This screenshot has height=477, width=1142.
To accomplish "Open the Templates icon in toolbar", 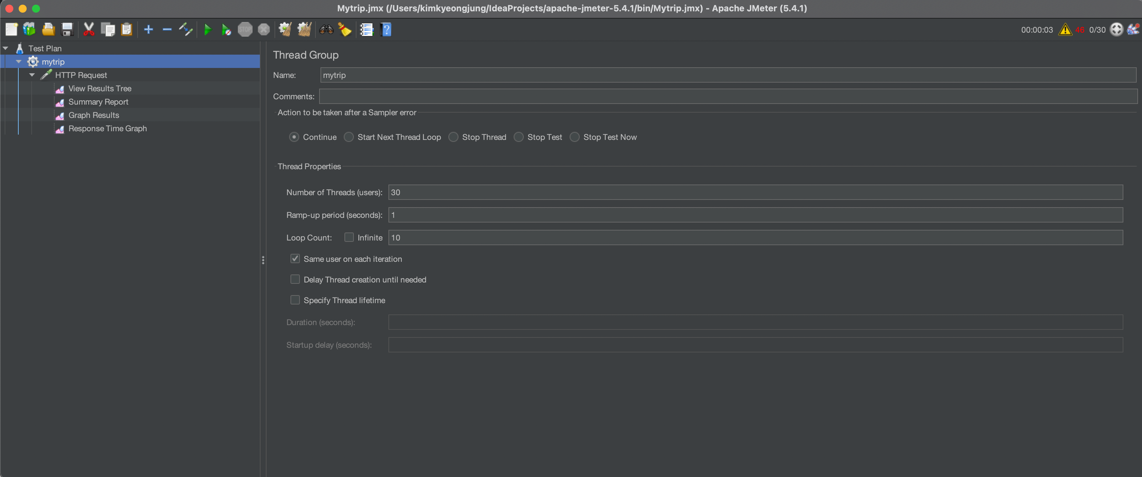I will pyautogui.click(x=29, y=30).
